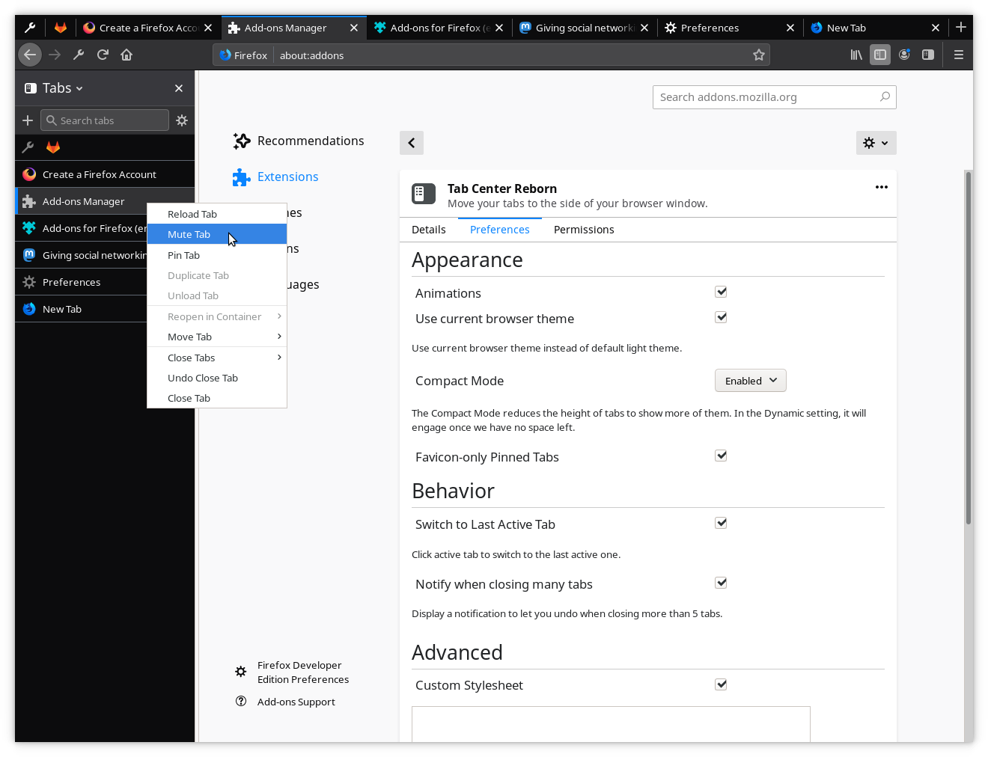Open the Extensions category
988x757 pixels.
coord(275,177)
